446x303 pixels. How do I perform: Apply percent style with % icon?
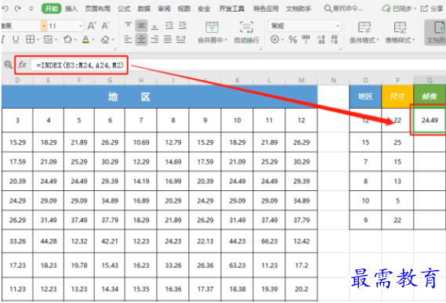[292, 39]
